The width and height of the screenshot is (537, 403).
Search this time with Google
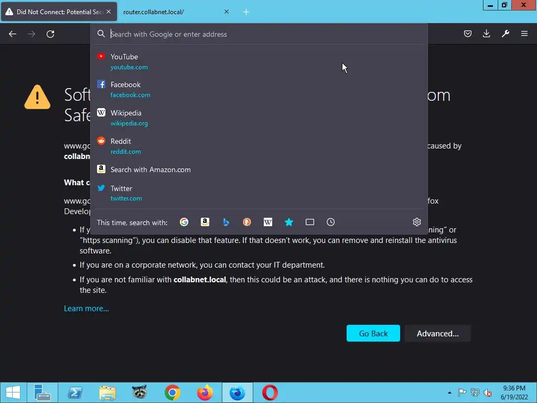pyautogui.click(x=184, y=222)
